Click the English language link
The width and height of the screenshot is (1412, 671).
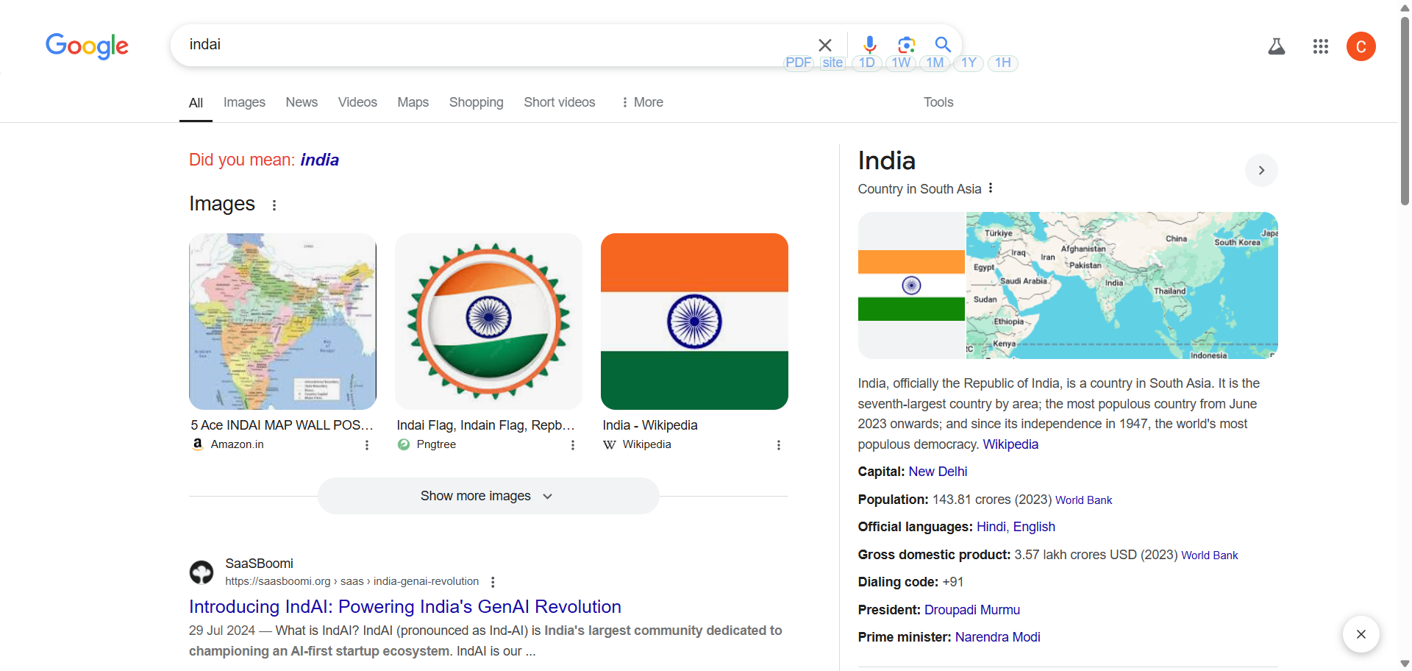pos(1034,527)
